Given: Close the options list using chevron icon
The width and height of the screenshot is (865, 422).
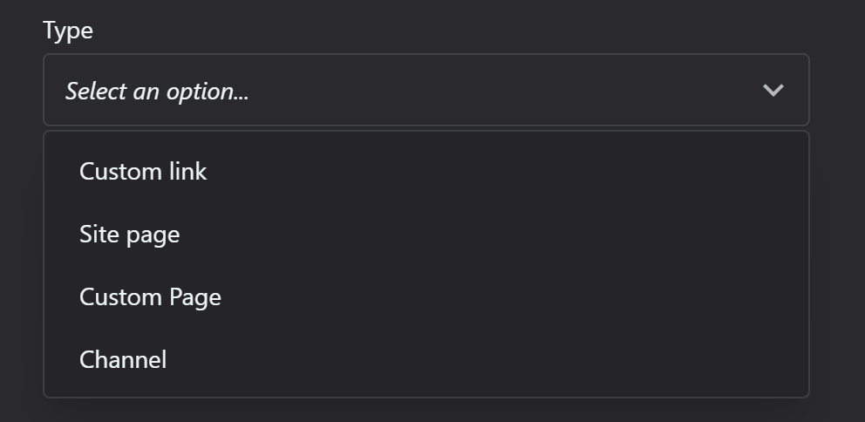Looking at the screenshot, I should (x=773, y=90).
